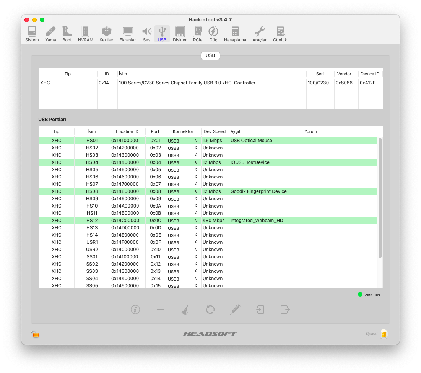Click the refresh arrows icon
421x373 pixels.
coord(210,310)
